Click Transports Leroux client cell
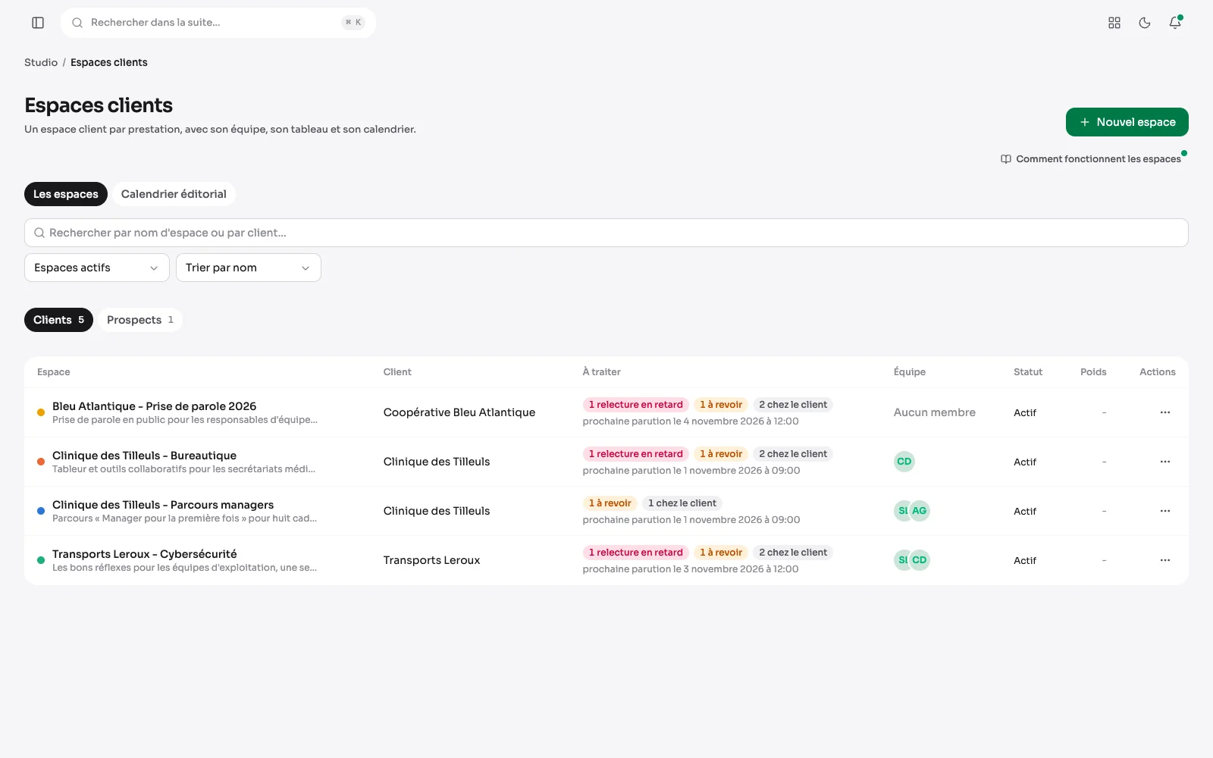This screenshot has height=758, width=1213. [432, 560]
